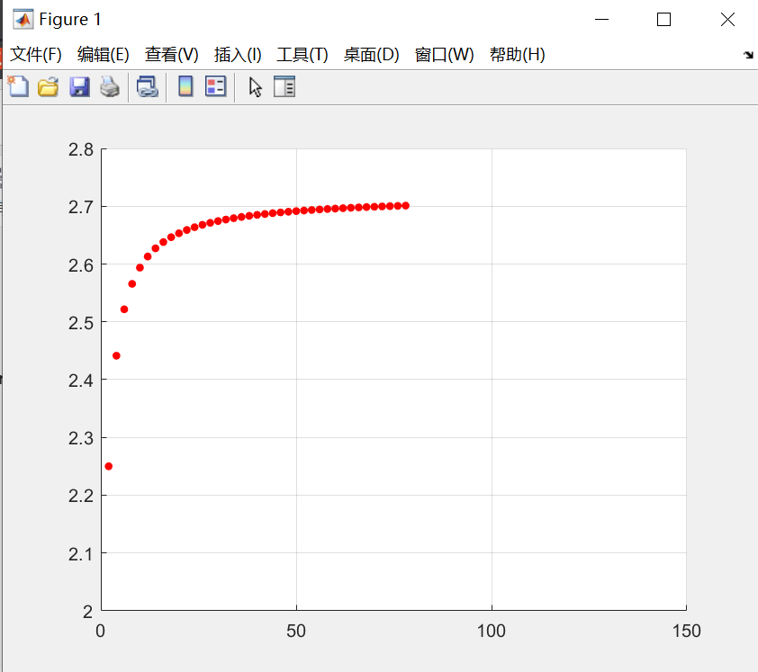The width and height of the screenshot is (758, 672).
Task: Open the 插入(I) menu
Action: (236, 55)
